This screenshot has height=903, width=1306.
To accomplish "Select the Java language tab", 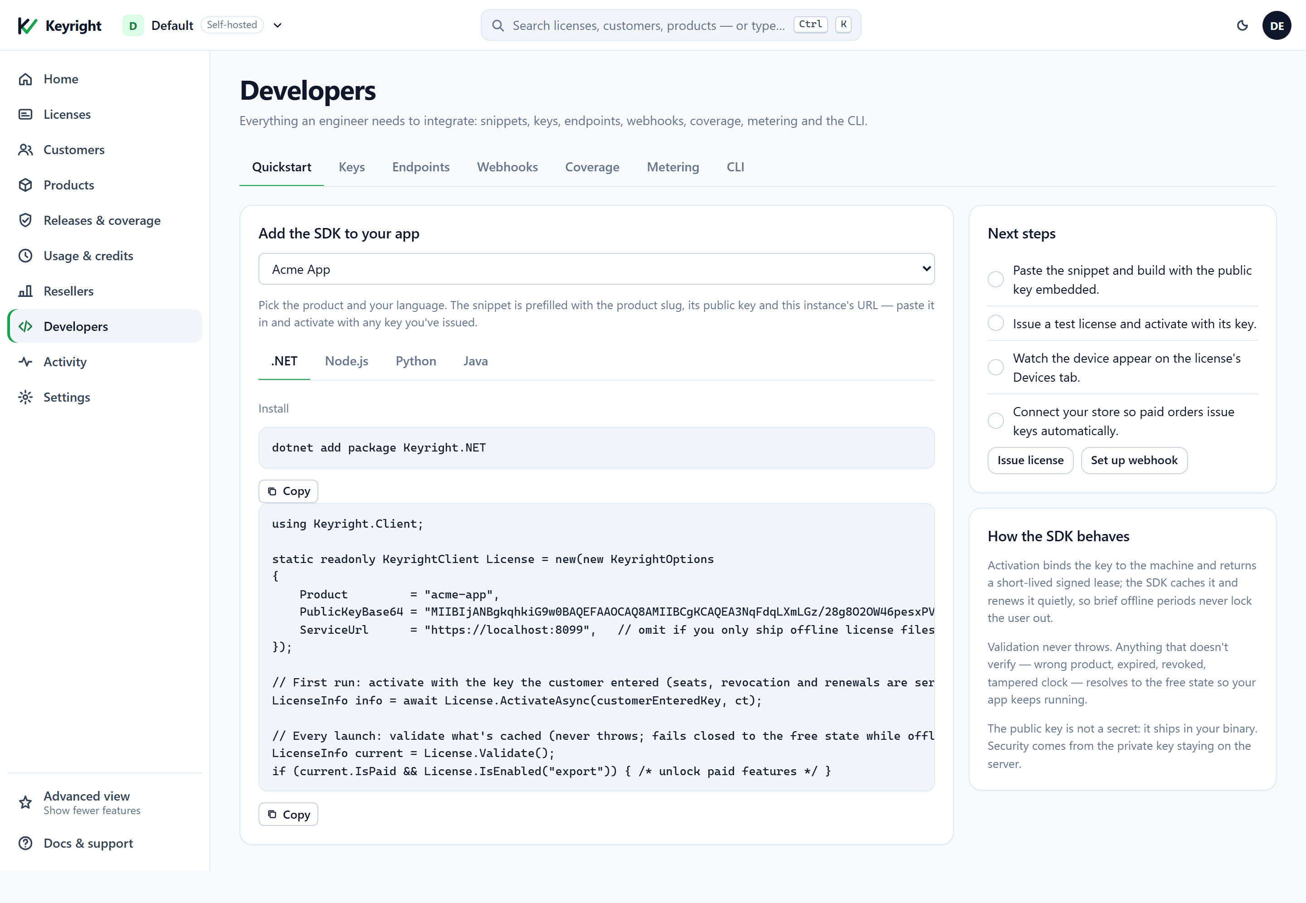I will 475,361.
